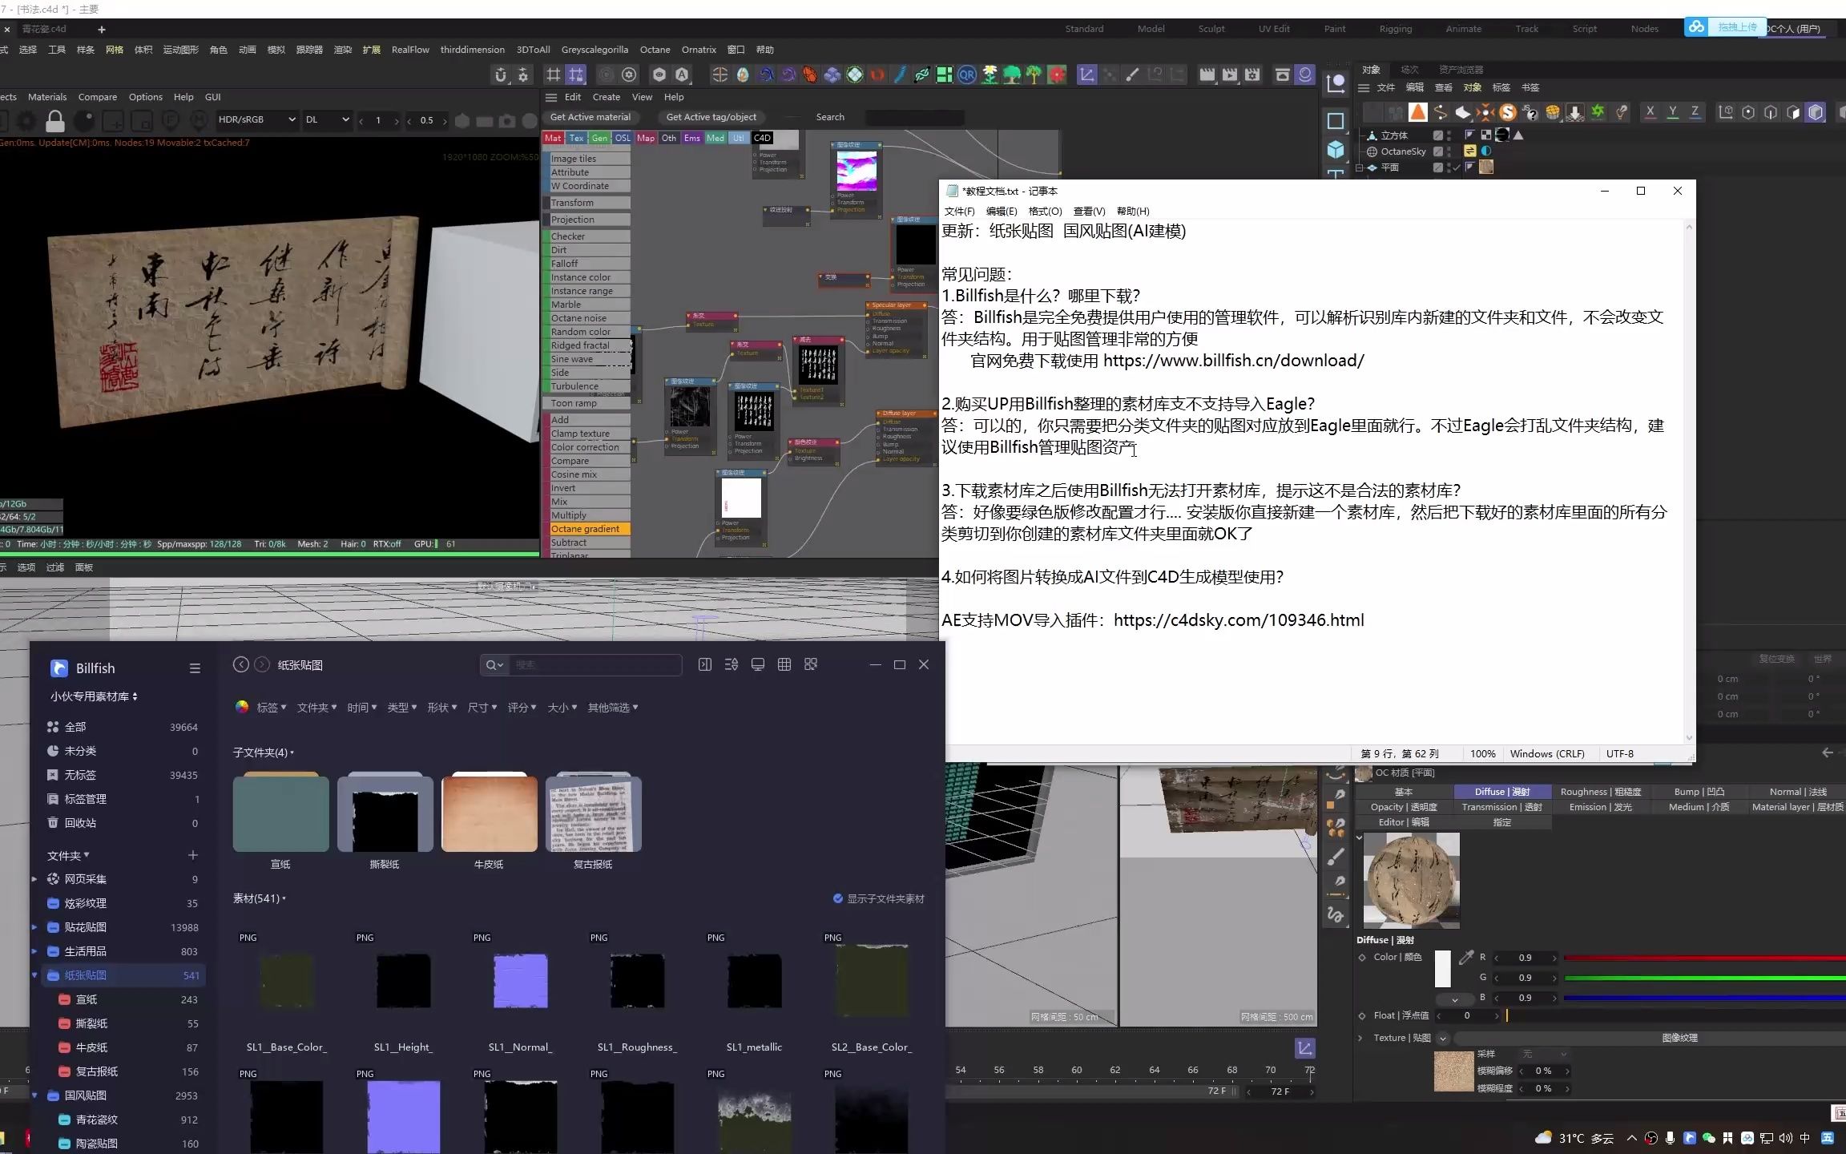Switch to the 资产浏览器 tab

tap(1460, 69)
